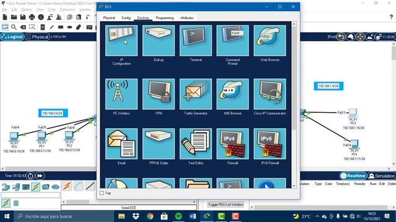The height and width of the screenshot is (222, 396).
Task: Open MIB Browser
Action: 233,94
